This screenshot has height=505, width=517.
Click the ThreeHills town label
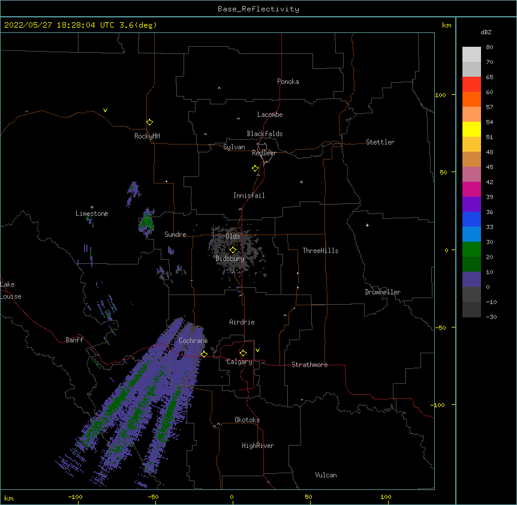point(320,251)
